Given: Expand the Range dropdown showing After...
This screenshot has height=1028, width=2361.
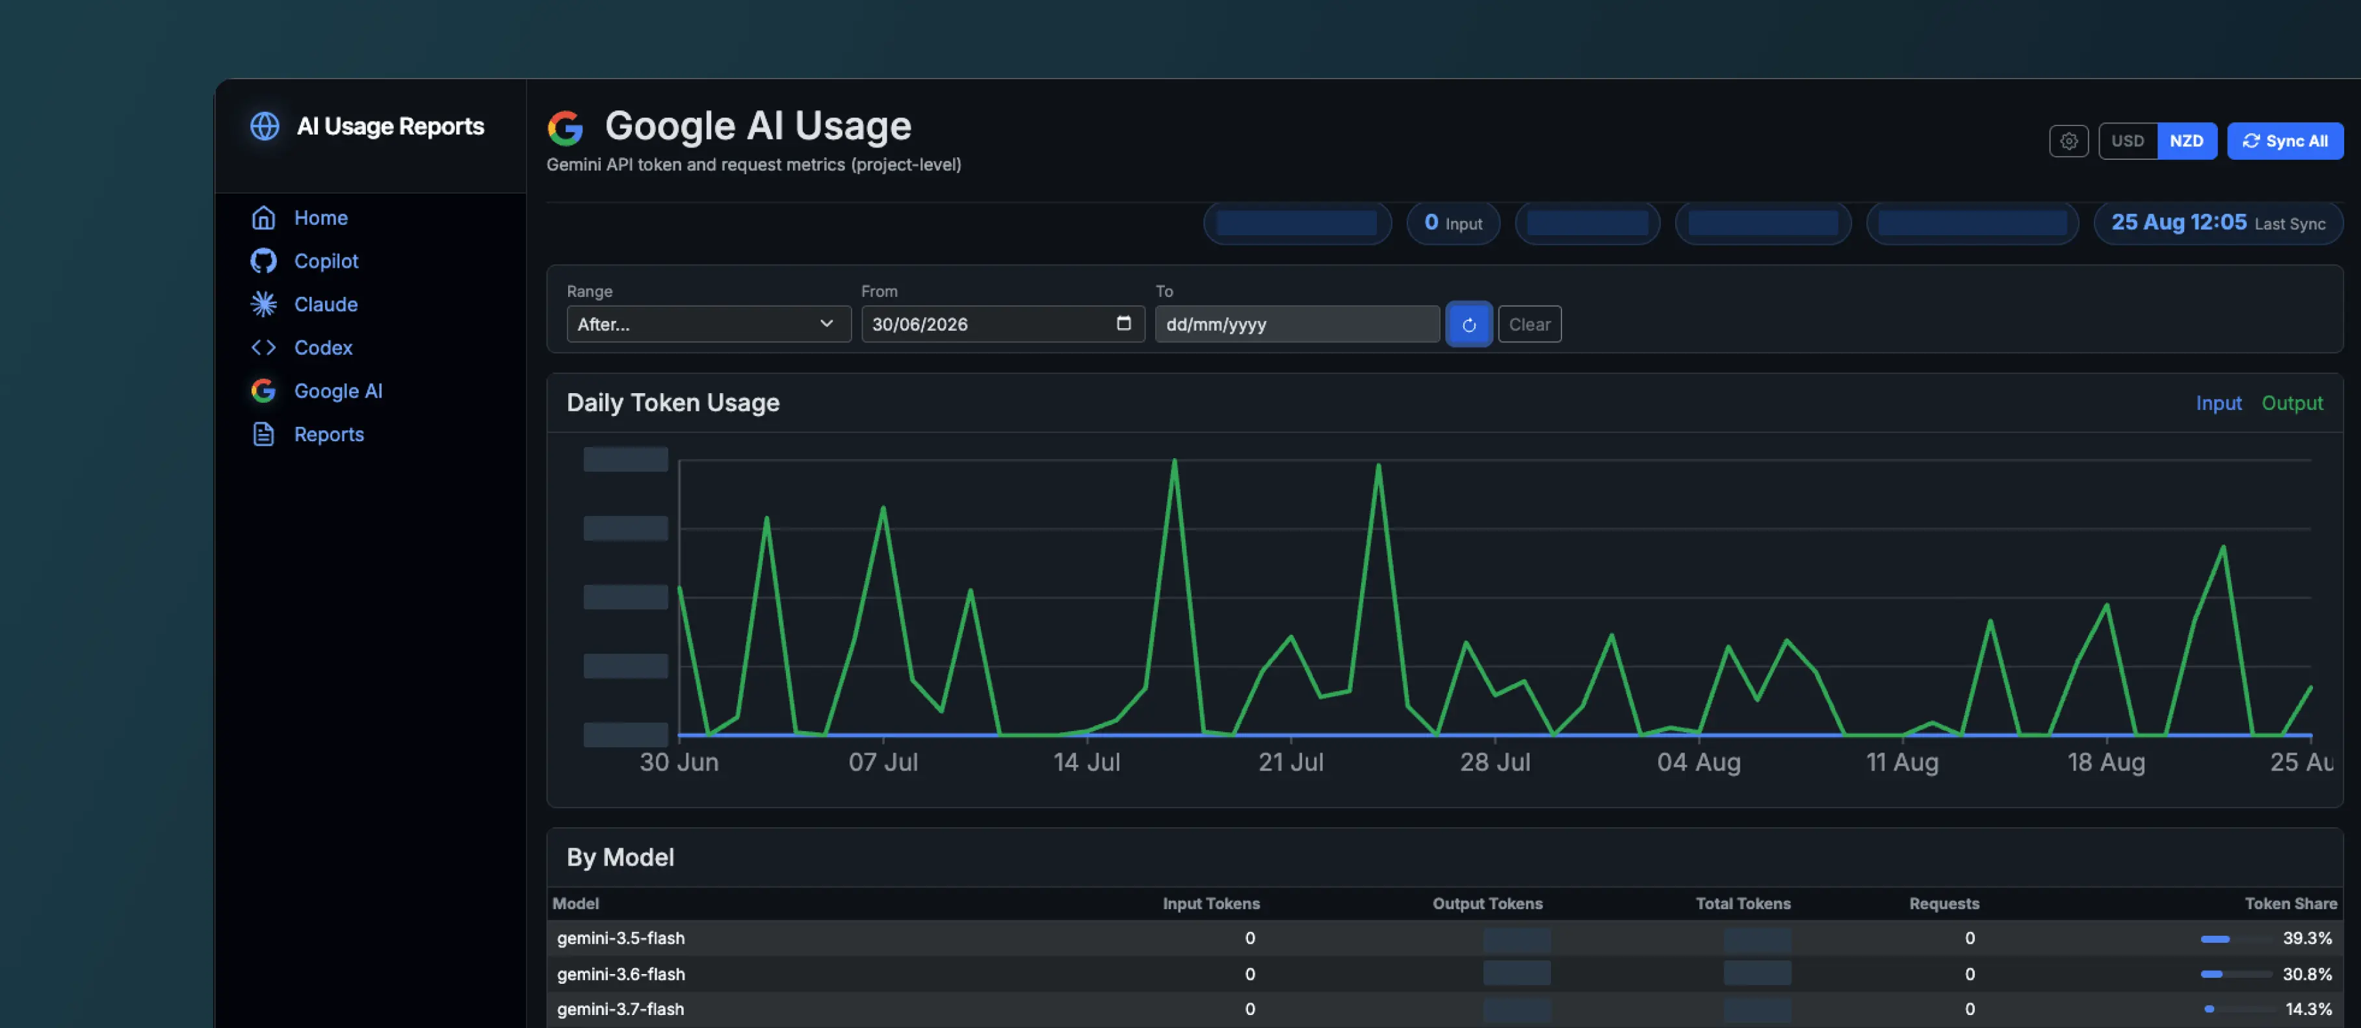Looking at the screenshot, I should coord(709,324).
